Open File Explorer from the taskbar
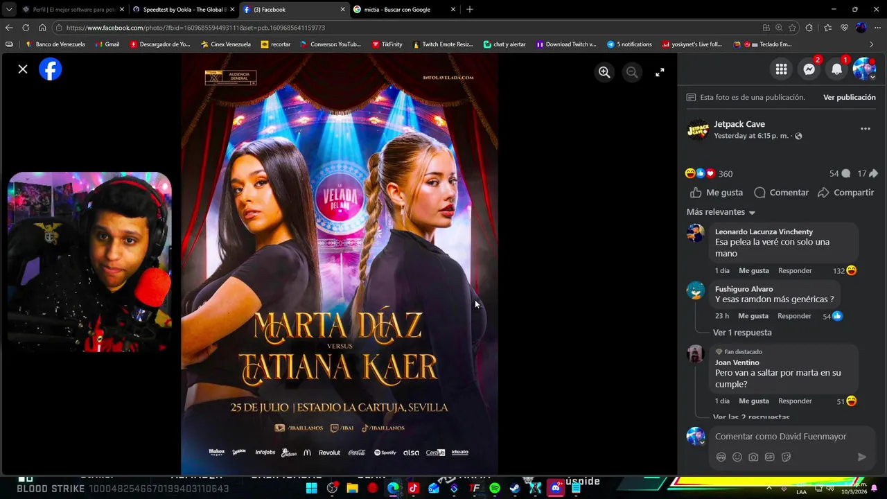This screenshot has height=499, width=887. [353, 488]
